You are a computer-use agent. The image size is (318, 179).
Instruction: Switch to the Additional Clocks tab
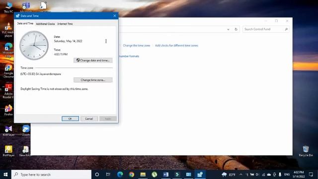click(x=45, y=24)
